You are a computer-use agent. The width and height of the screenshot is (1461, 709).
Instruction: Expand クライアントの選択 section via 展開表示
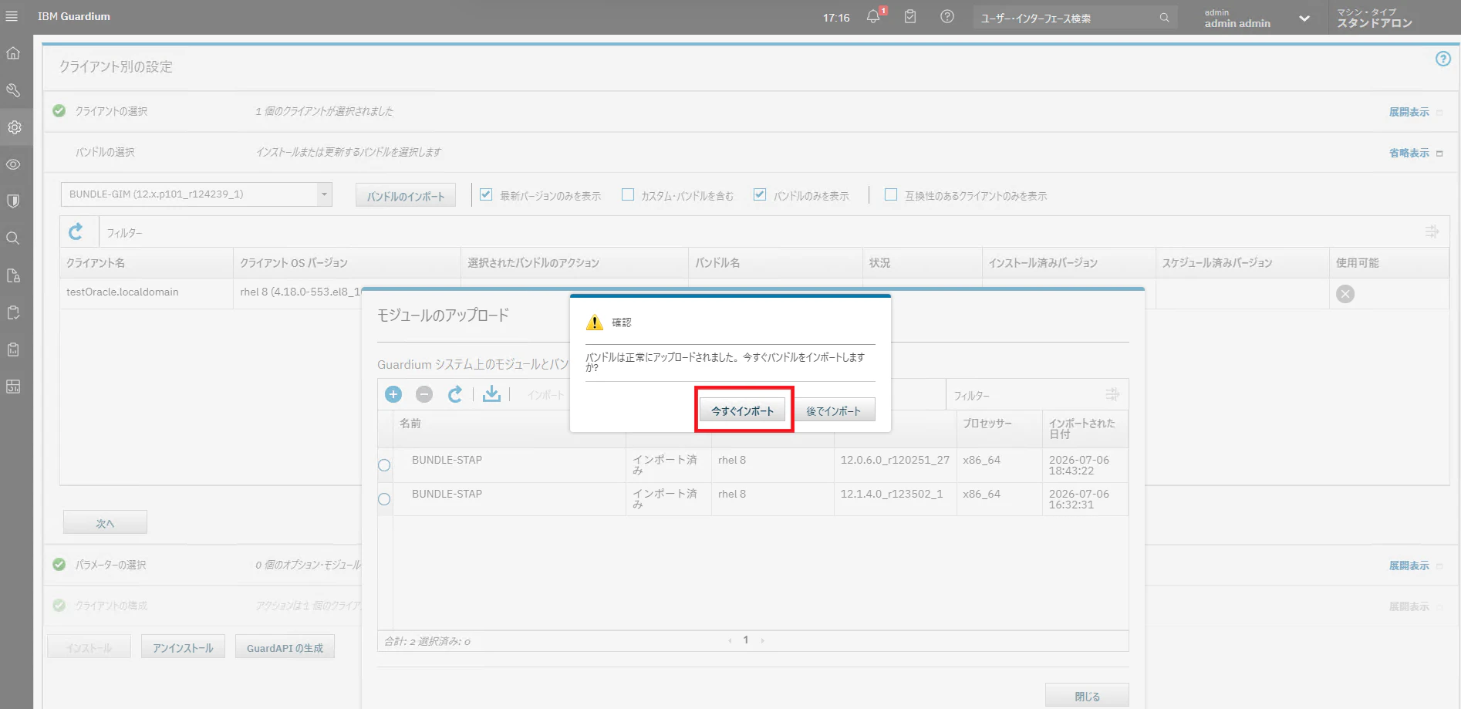pos(1409,112)
